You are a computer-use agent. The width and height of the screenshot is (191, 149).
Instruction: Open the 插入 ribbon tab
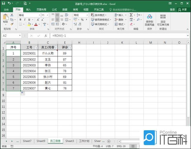(28, 10)
